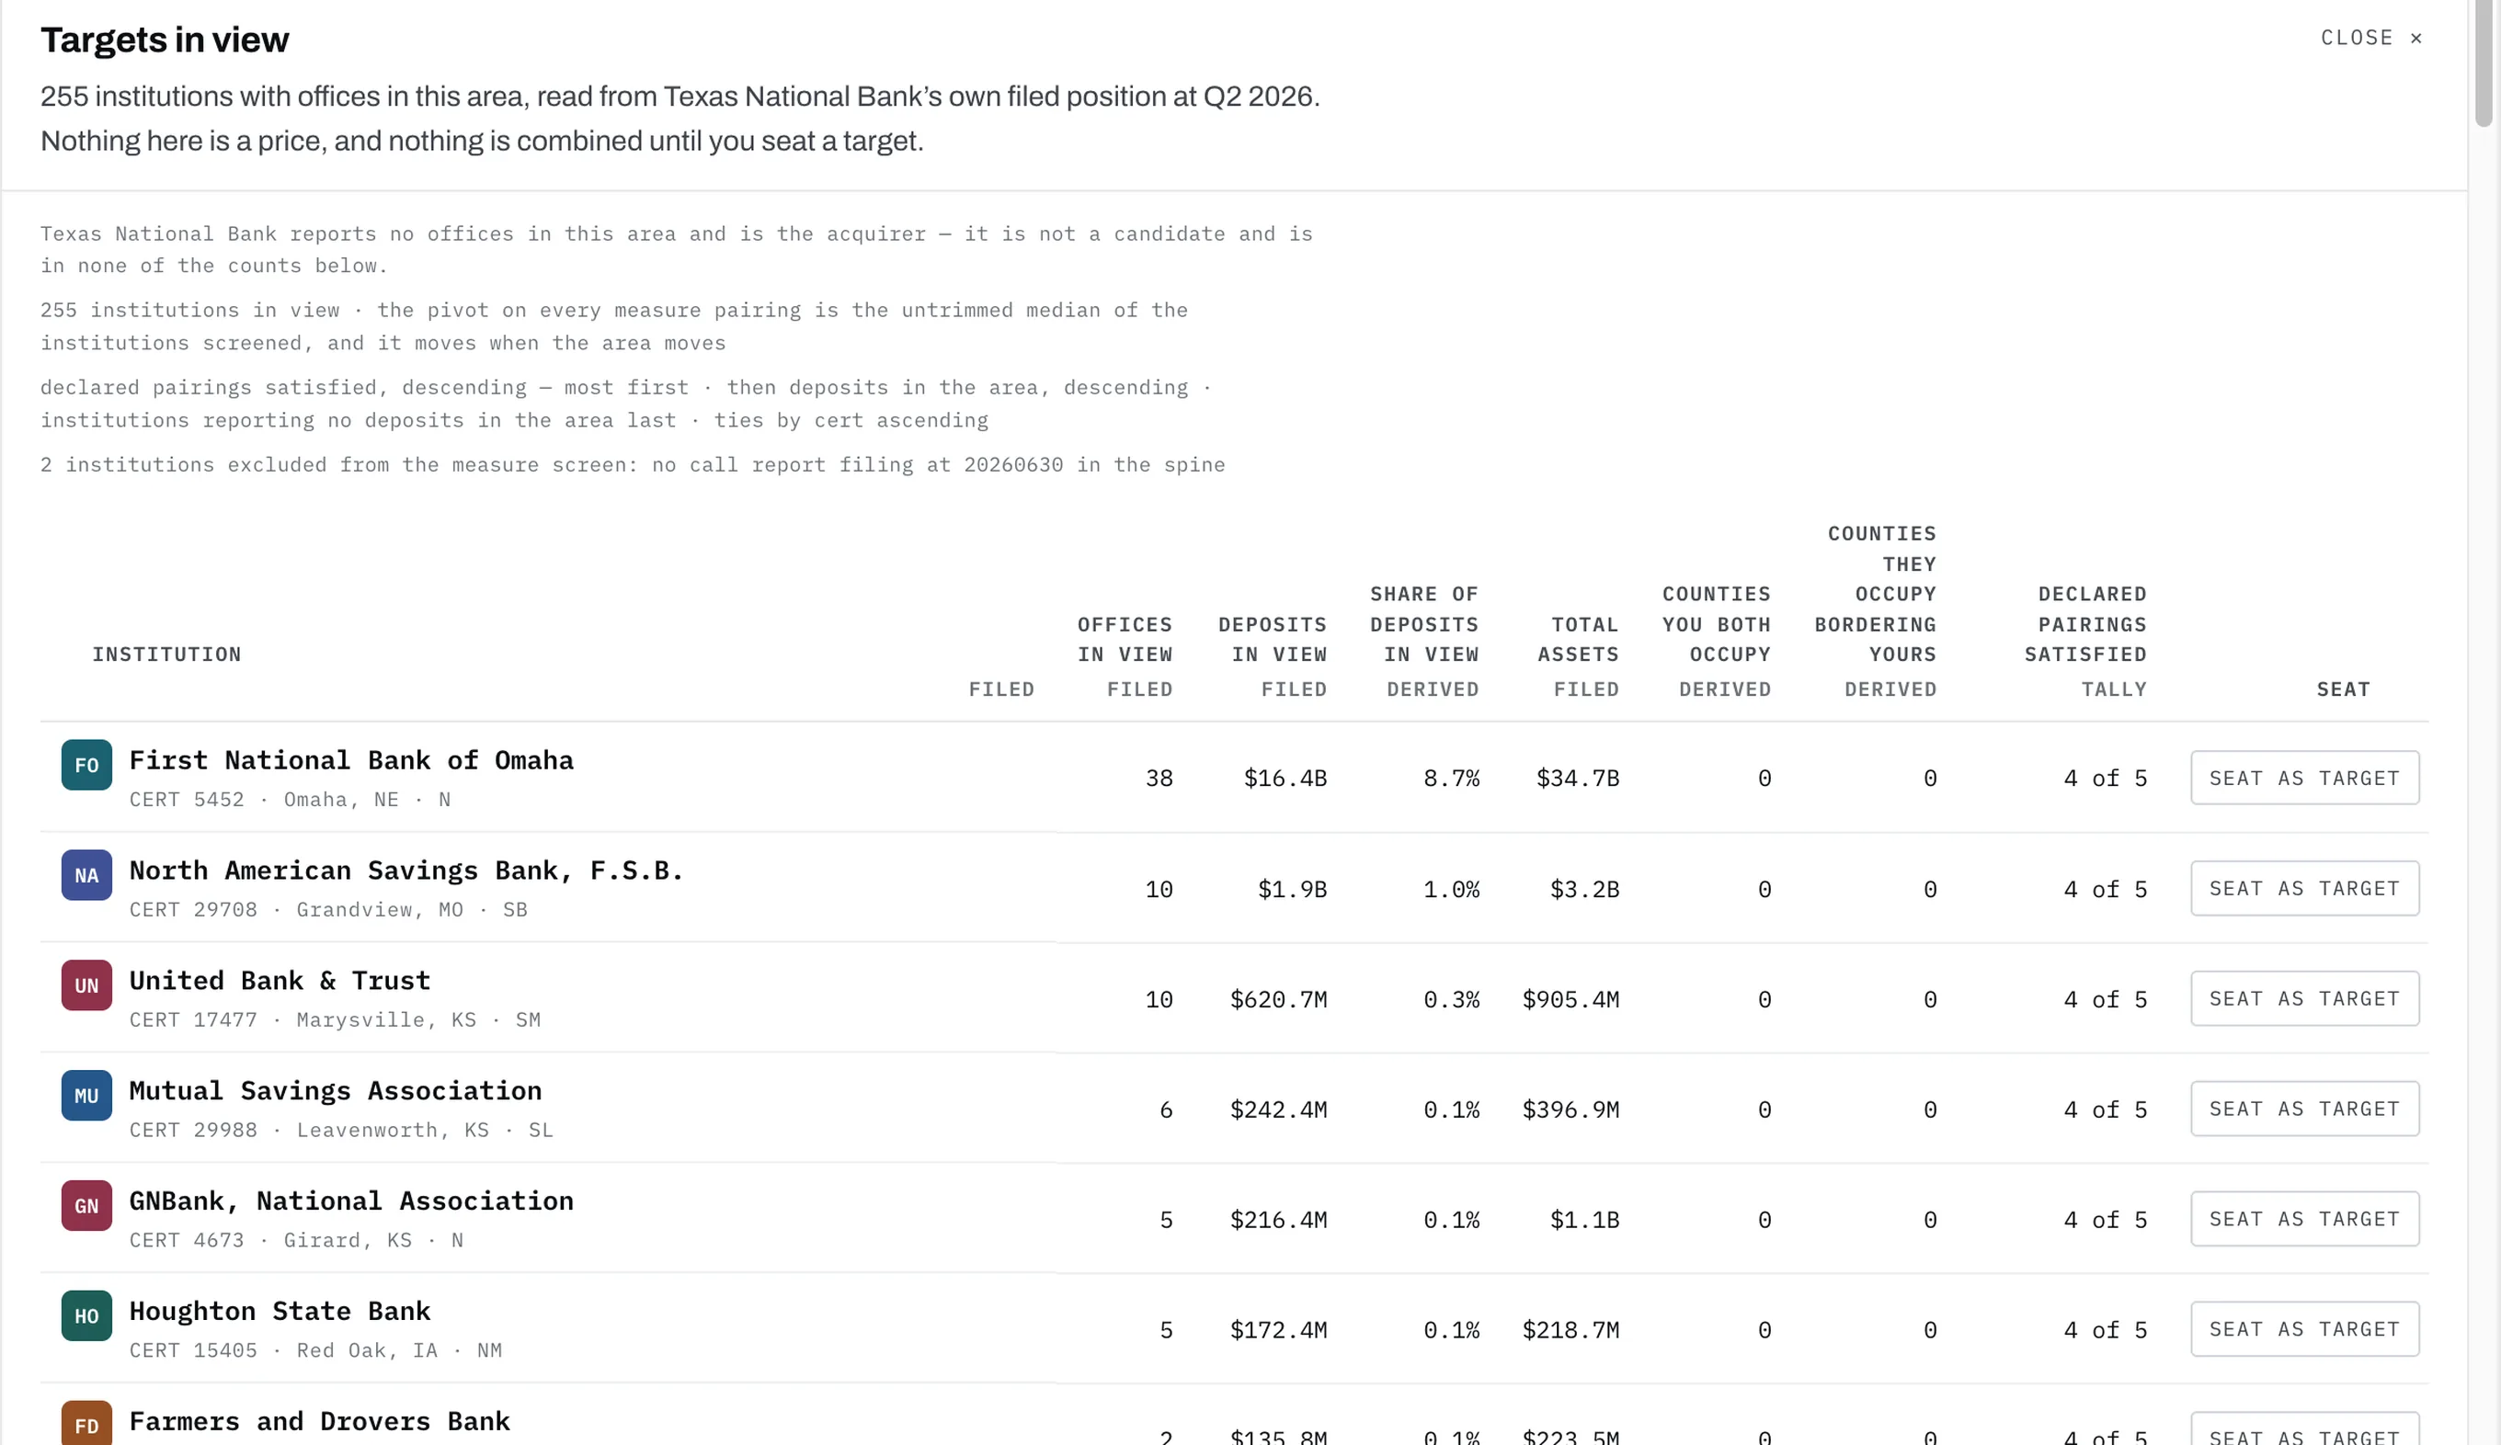Image resolution: width=2501 pixels, height=1445 pixels.
Task: Click the Total Assets column header
Action: pyautogui.click(x=1578, y=639)
